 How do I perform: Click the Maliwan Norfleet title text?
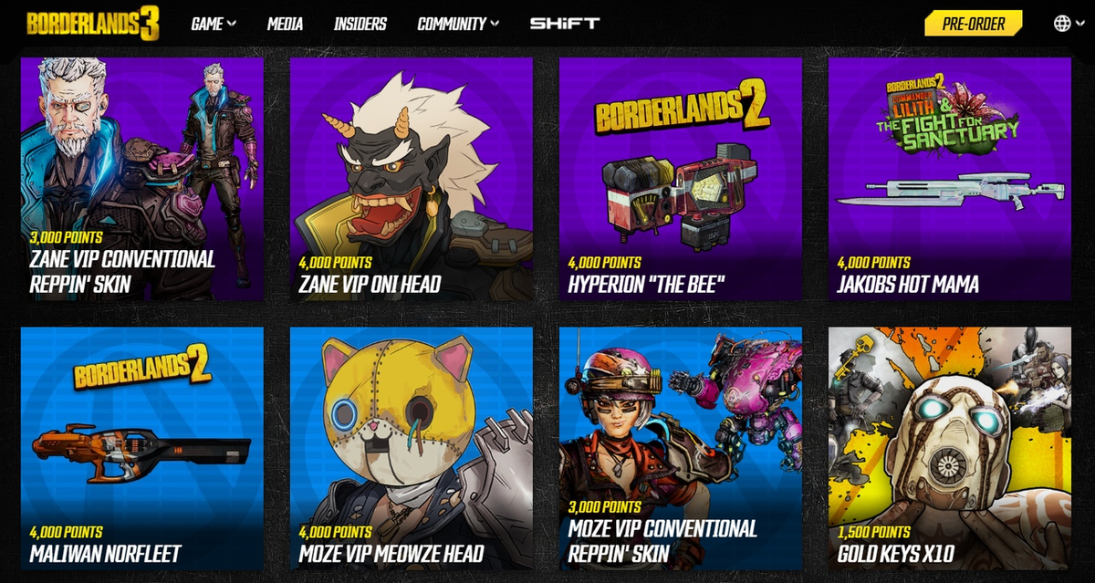105,554
